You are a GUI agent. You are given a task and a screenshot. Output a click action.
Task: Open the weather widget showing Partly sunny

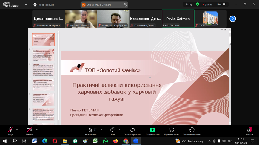pos(189,141)
